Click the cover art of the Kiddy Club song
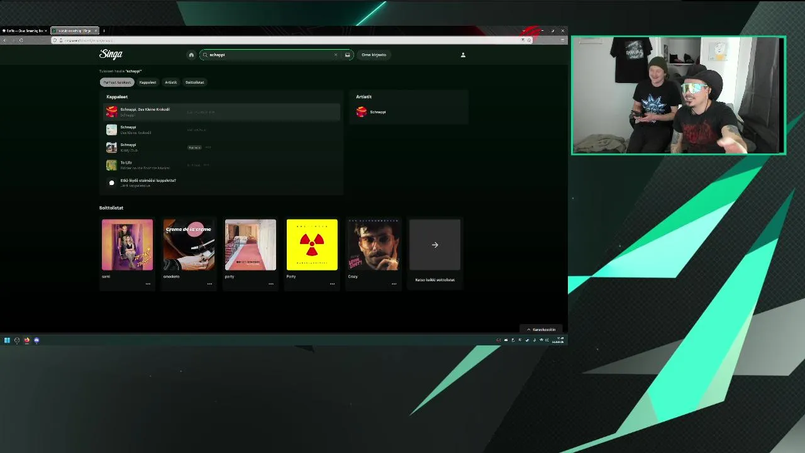The height and width of the screenshot is (453, 805). 111,147
